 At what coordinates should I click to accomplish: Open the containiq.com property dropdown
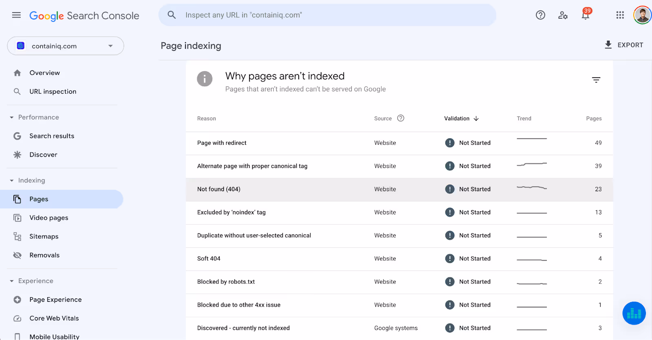(x=66, y=46)
